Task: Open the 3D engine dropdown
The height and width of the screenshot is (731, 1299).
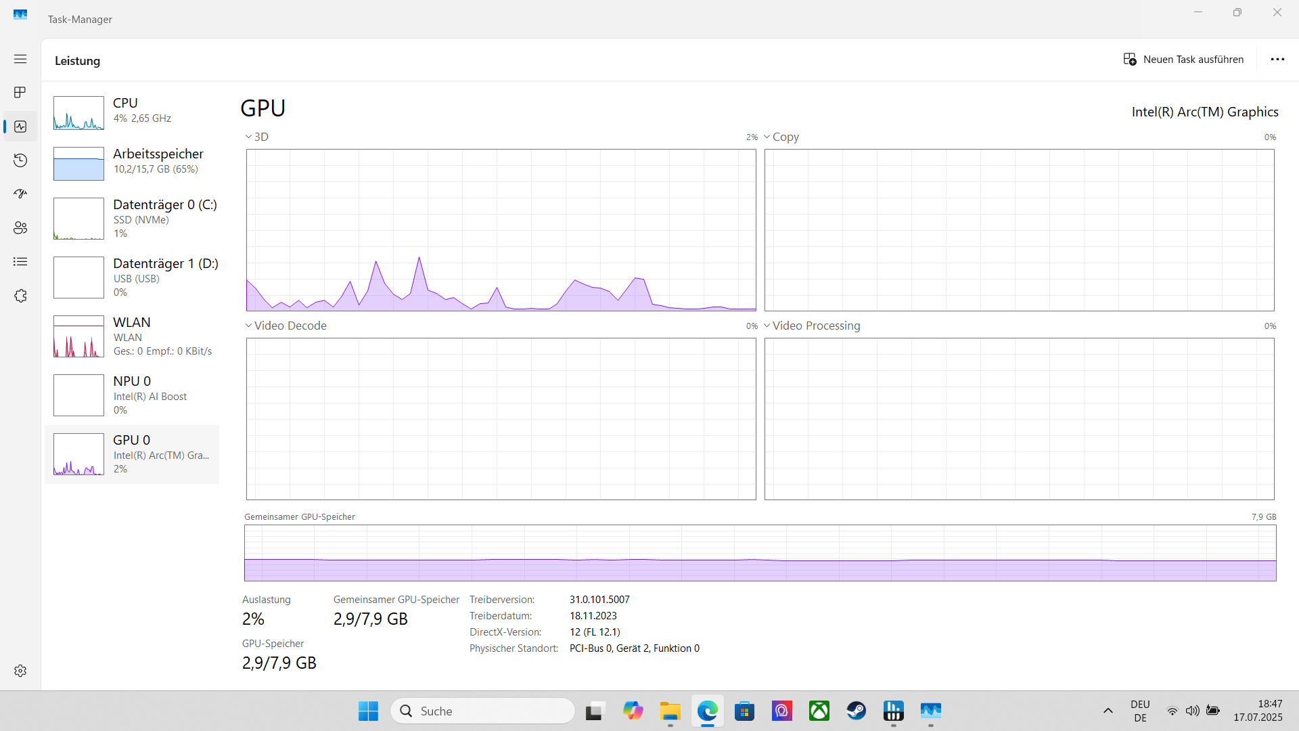Action: point(257,137)
